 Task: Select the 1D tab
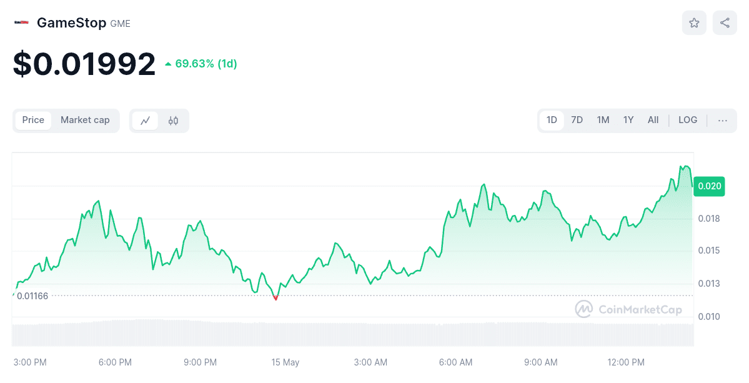[551, 120]
